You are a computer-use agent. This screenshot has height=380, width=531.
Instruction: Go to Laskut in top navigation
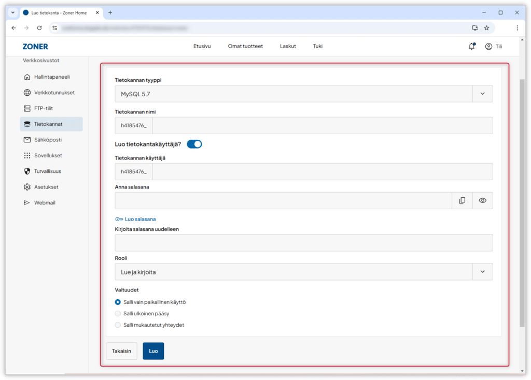[288, 46]
